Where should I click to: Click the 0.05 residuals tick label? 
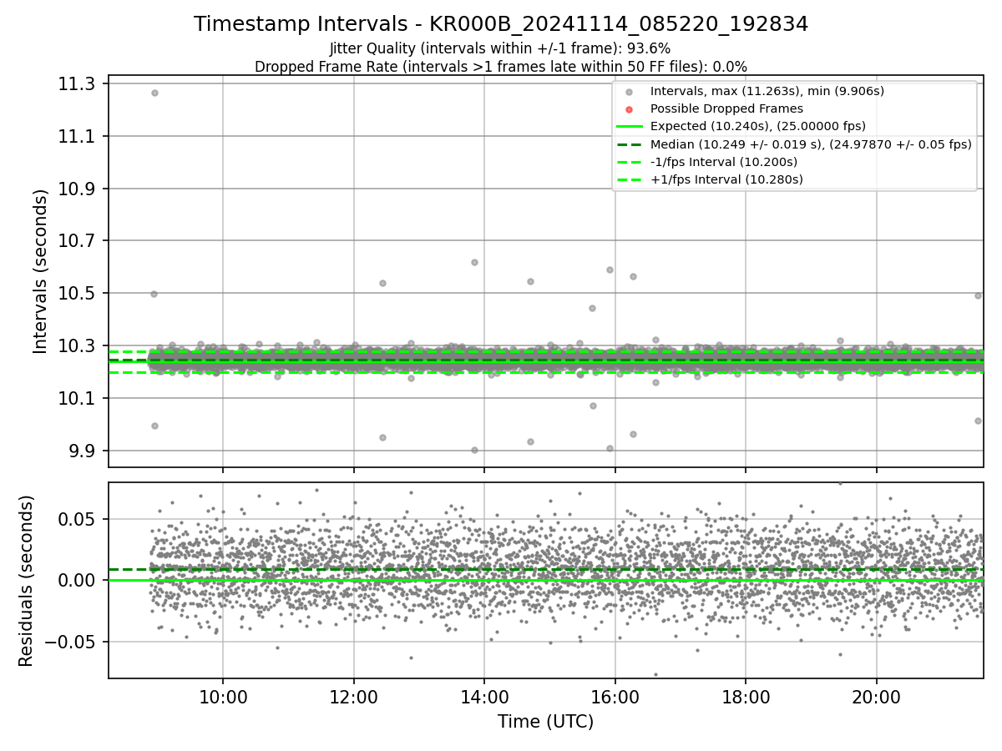point(77,519)
